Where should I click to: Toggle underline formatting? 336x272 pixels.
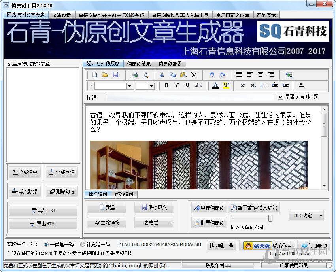point(187,85)
